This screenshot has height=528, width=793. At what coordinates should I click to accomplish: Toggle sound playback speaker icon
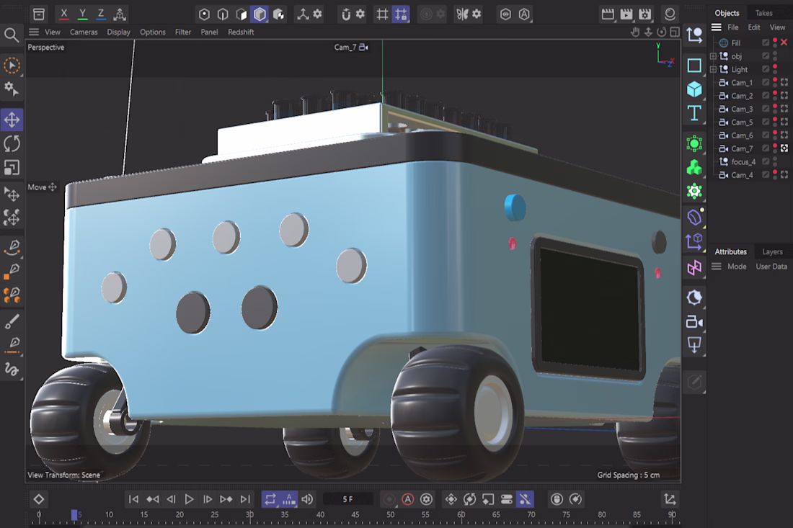point(307,499)
